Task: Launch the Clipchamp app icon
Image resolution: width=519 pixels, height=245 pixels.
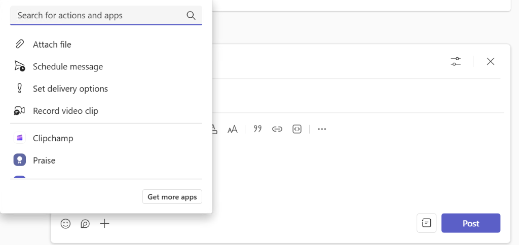Action: point(20,138)
